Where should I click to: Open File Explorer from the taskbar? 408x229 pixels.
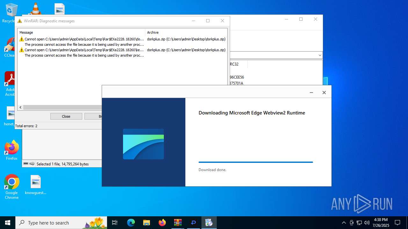146,223
